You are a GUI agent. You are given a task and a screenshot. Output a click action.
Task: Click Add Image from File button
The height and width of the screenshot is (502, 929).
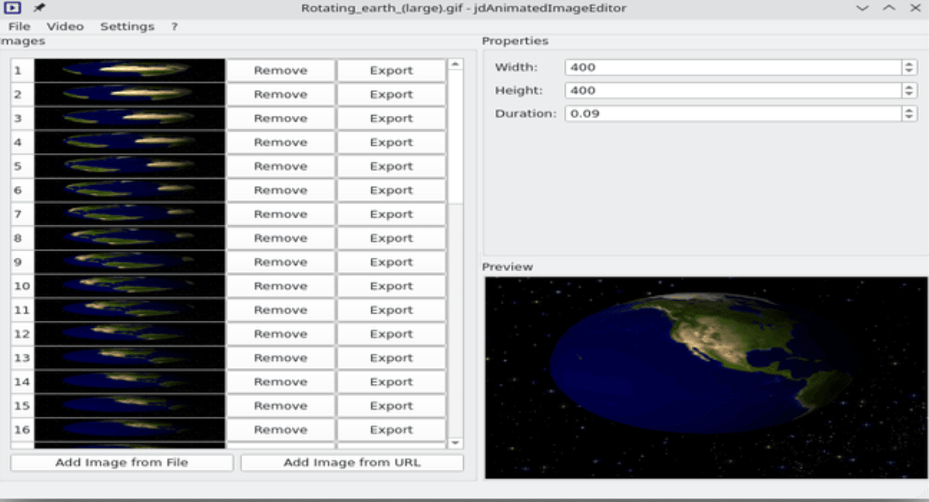(121, 463)
